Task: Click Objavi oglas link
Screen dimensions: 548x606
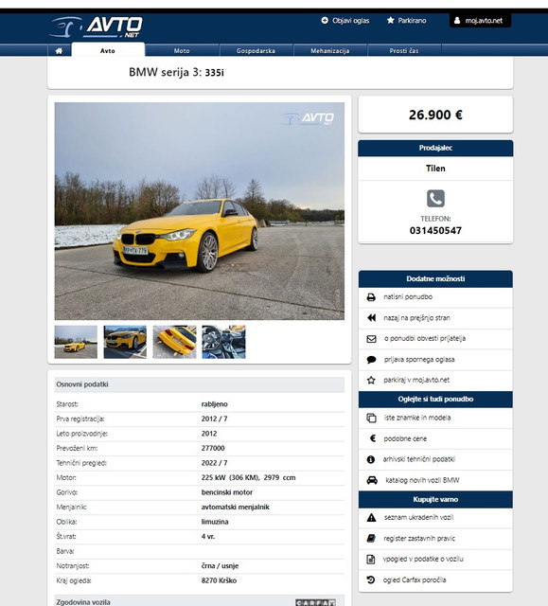Action: coord(350,21)
